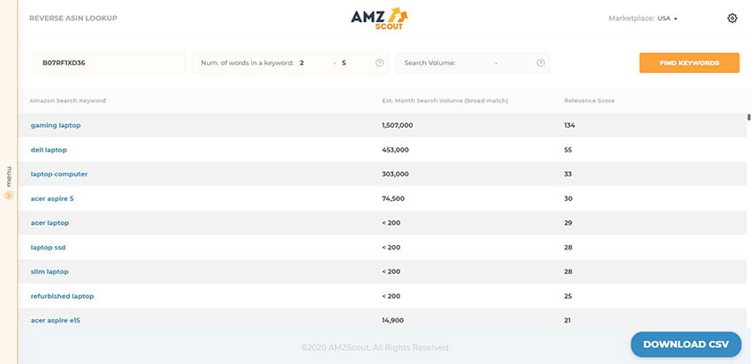Select relevance score 134
This screenshot has height=364, width=751.
(x=570, y=125)
